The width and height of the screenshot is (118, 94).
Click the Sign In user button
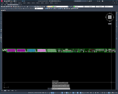(x=90, y=1)
